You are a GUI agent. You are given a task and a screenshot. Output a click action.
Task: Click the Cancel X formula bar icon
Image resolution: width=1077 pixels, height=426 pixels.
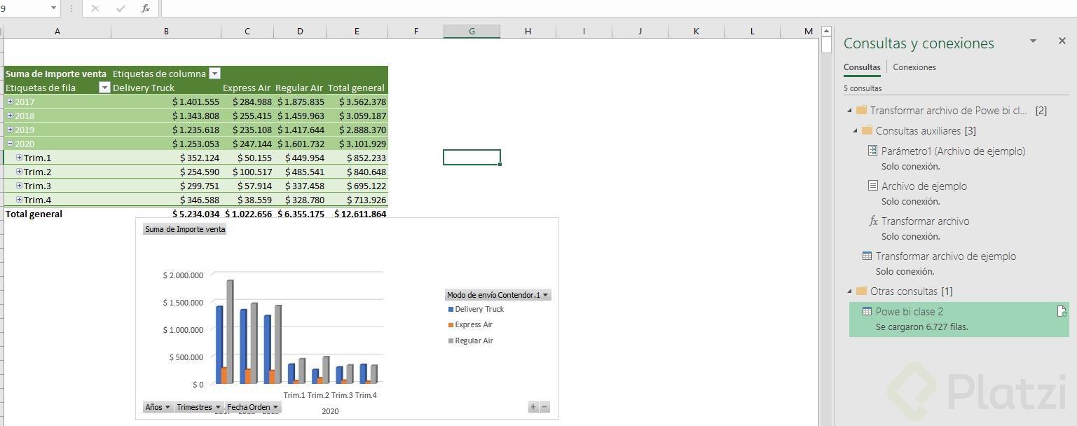pos(95,8)
